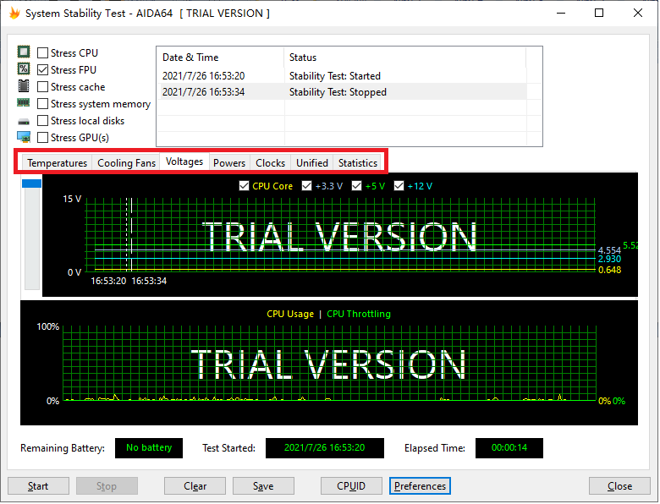Select the Stability Test: Stopped log row
Image resolution: width=660 pixels, height=504 pixels.
[338, 92]
